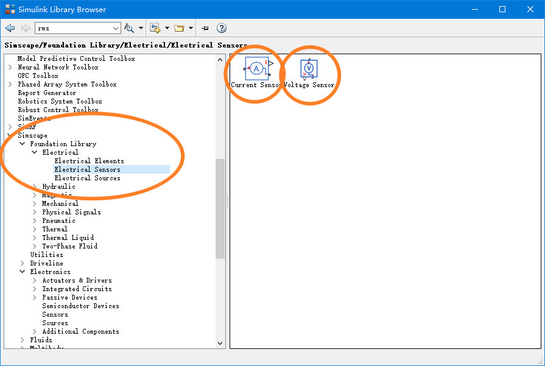Image resolution: width=545 pixels, height=366 pixels.
Task: Expand Phased Array System Toolbox node
Action: point(10,84)
